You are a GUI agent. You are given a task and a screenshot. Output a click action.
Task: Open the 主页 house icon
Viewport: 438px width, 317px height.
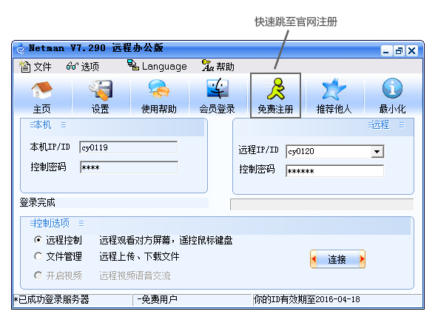pos(41,90)
